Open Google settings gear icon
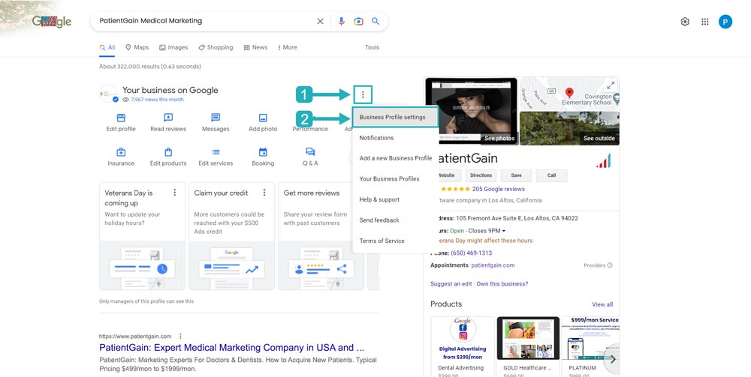The image size is (751, 377). (x=685, y=22)
